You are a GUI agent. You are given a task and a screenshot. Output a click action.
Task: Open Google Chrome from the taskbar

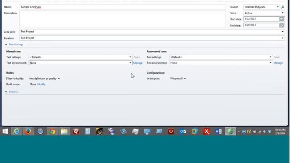(x=53, y=131)
